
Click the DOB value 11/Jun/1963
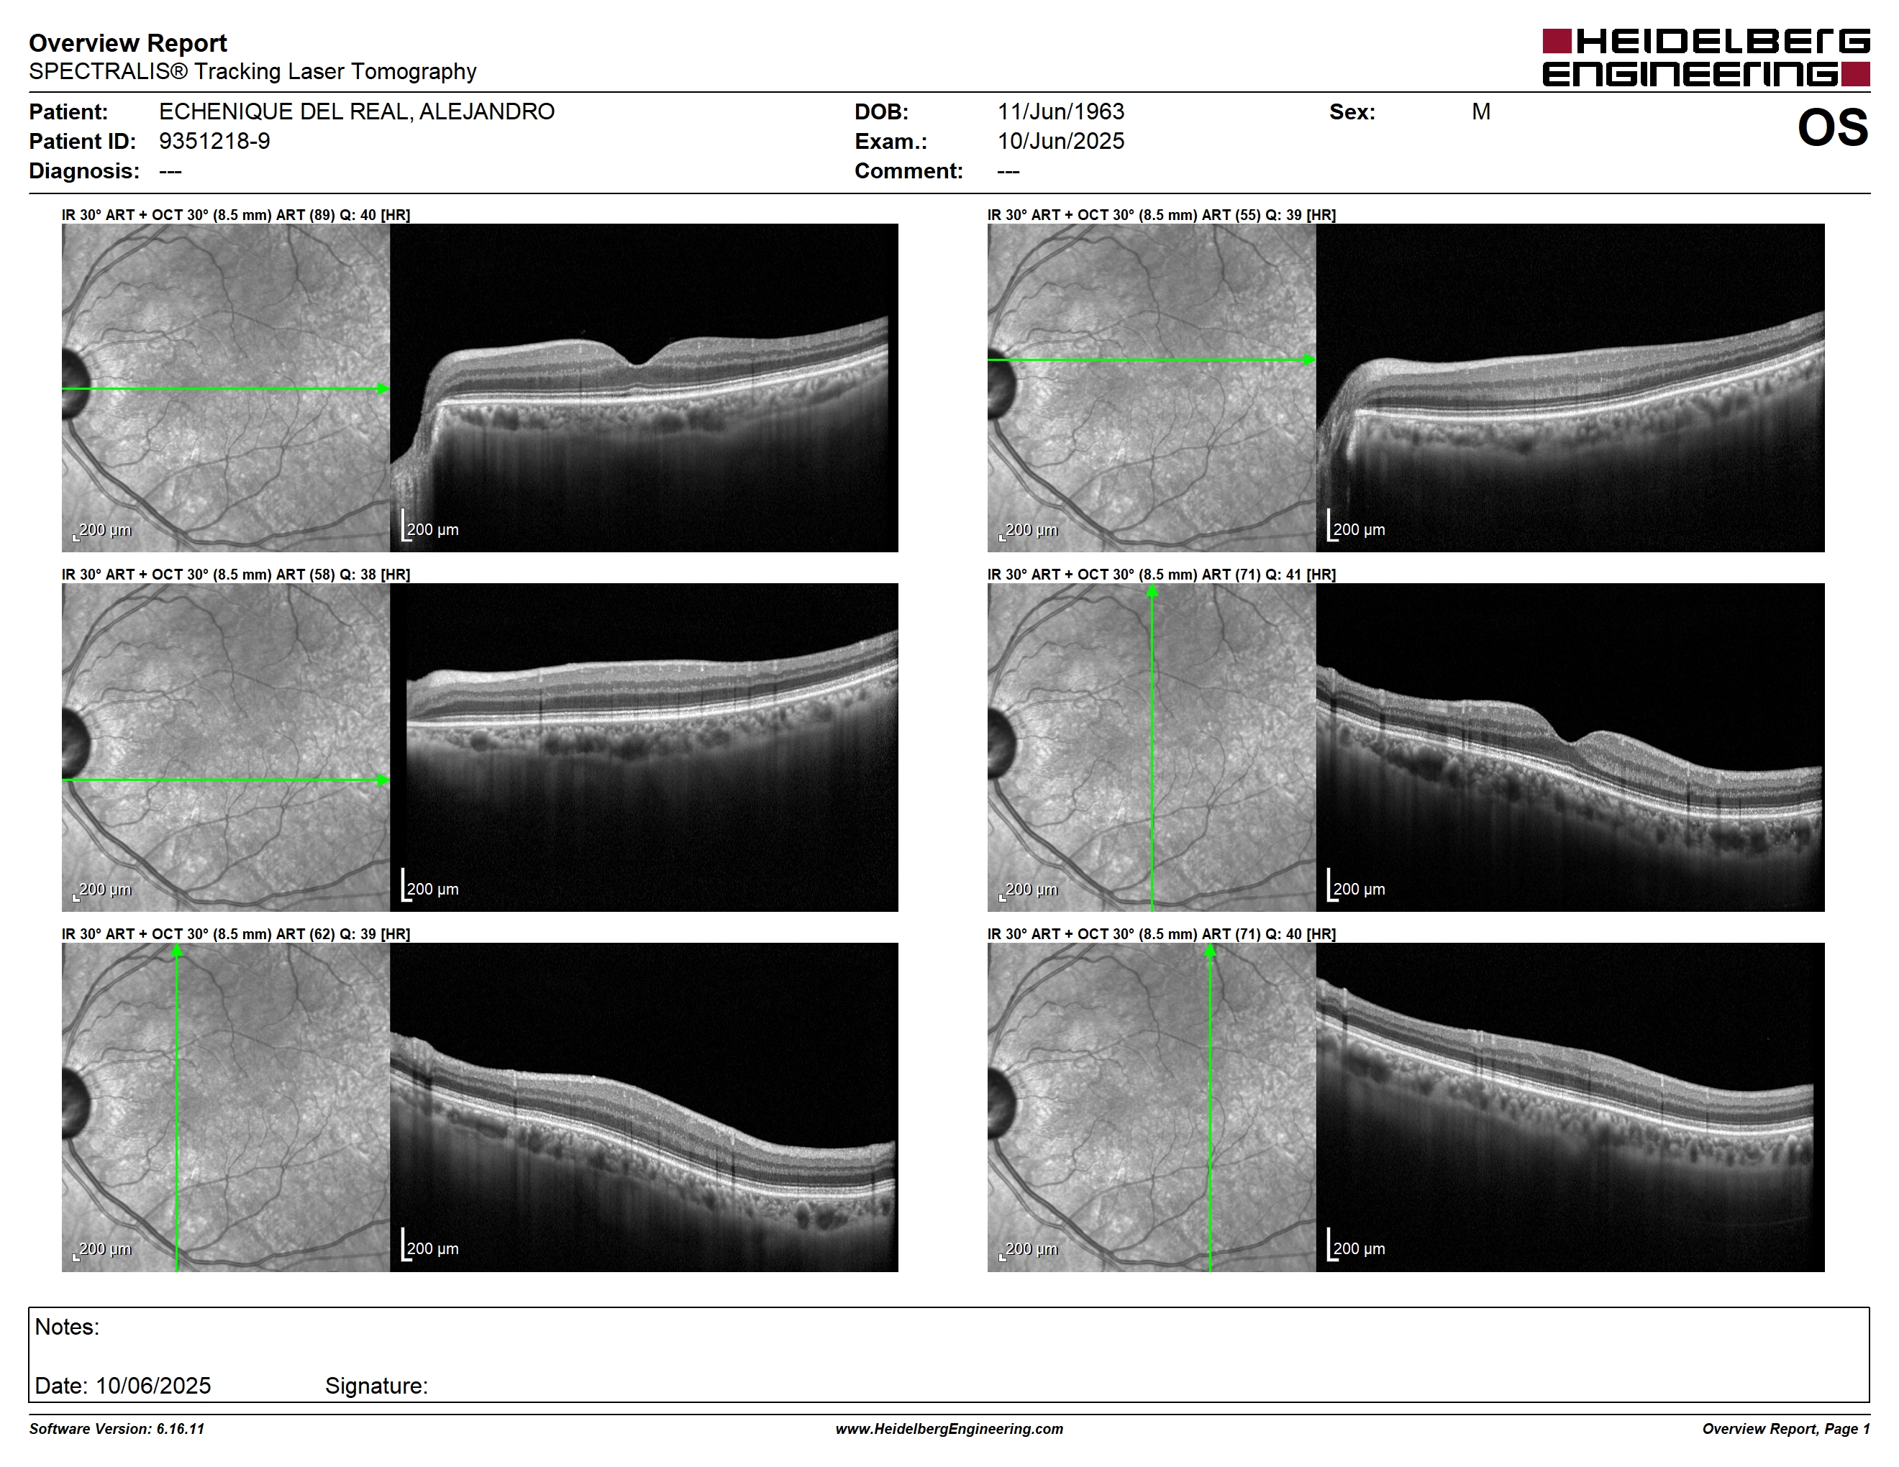pyautogui.click(x=1061, y=111)
